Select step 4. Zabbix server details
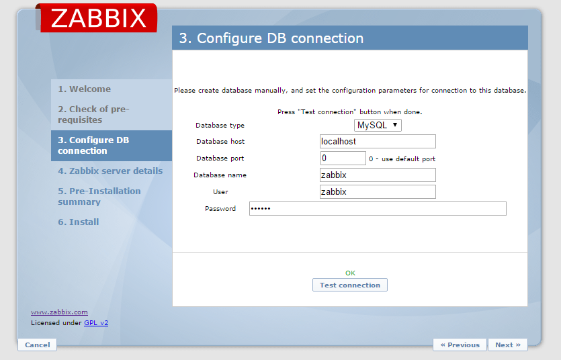This screenshot has height=360, width=561. pyautogui.click(x=110, y=171)
